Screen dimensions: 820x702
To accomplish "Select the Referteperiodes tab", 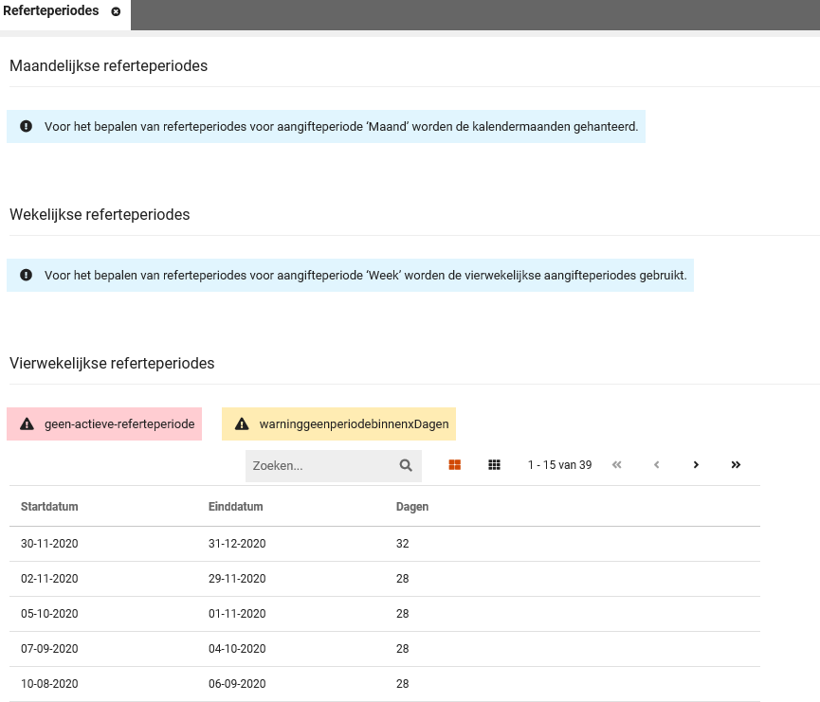I will (51, 11).
